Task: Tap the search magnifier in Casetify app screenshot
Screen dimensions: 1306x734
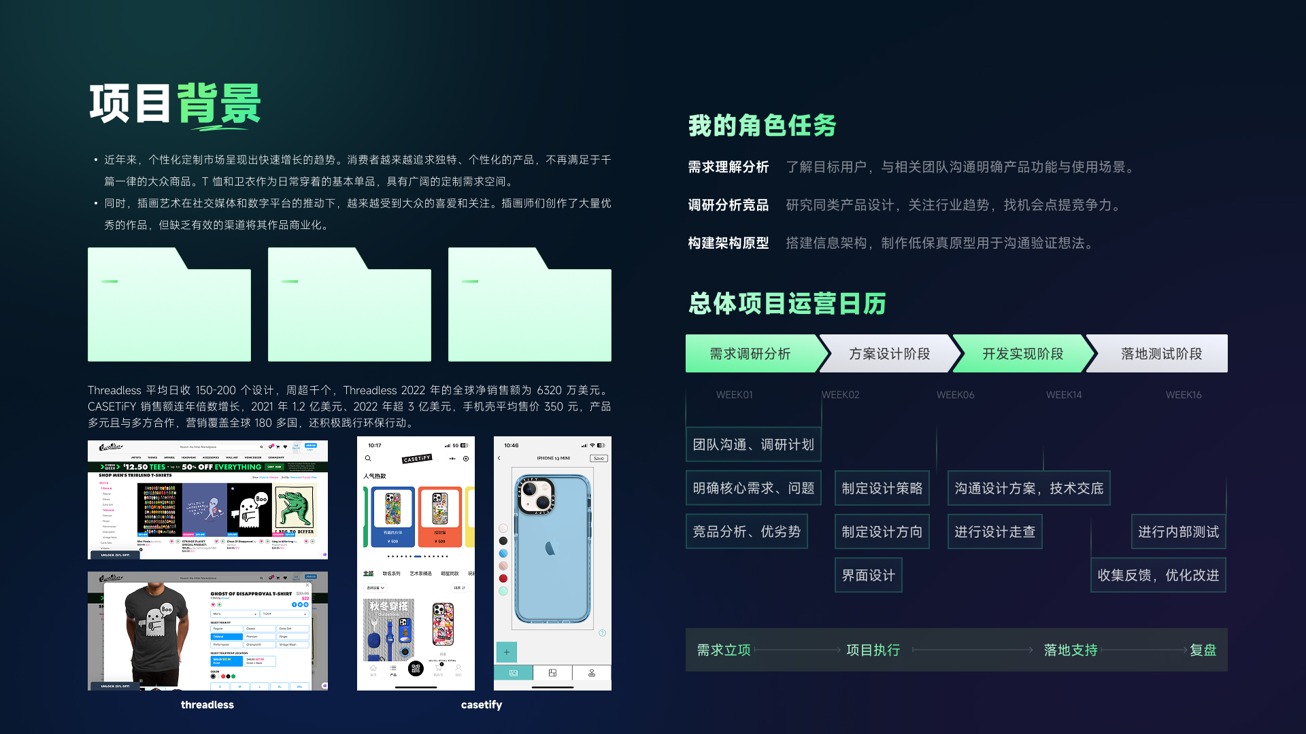Action: coord(368,459)
